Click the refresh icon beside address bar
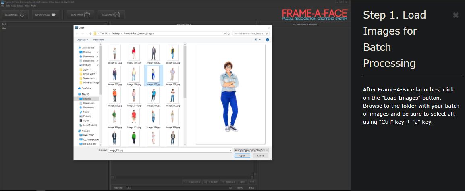 [228, 33]
